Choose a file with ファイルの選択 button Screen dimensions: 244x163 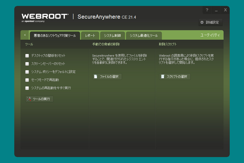(107, 77)
